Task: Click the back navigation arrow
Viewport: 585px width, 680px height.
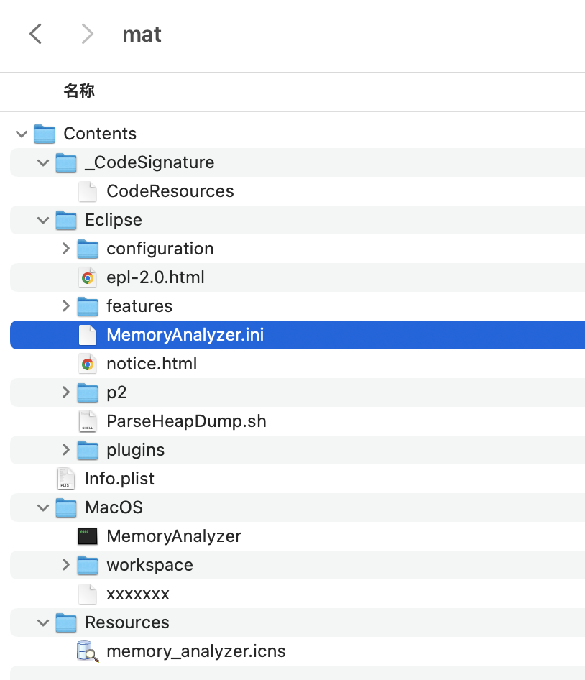Action: pos(35,34)
